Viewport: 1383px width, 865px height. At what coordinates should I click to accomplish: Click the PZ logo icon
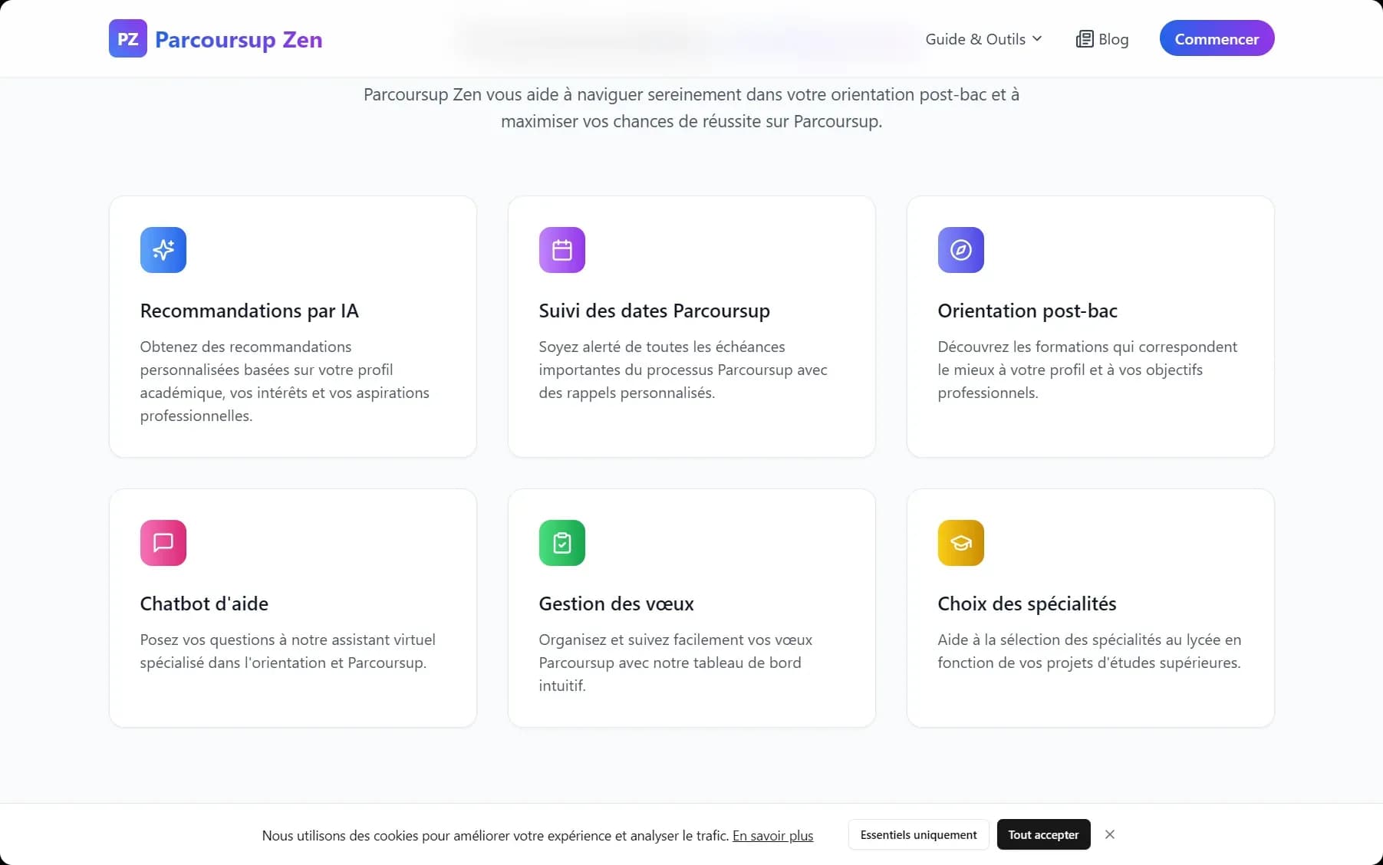pos(127,38)
